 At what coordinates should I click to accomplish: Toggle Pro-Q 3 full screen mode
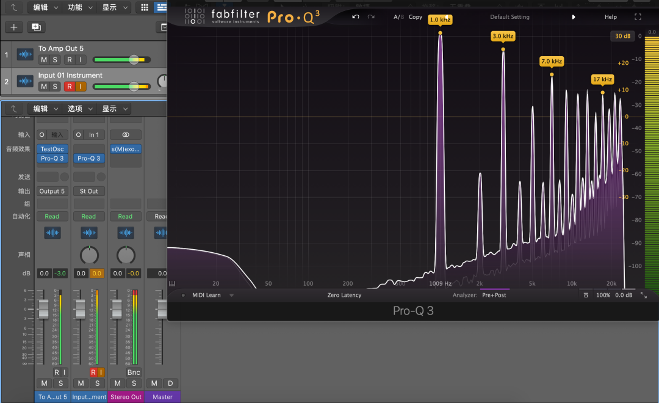638,17
